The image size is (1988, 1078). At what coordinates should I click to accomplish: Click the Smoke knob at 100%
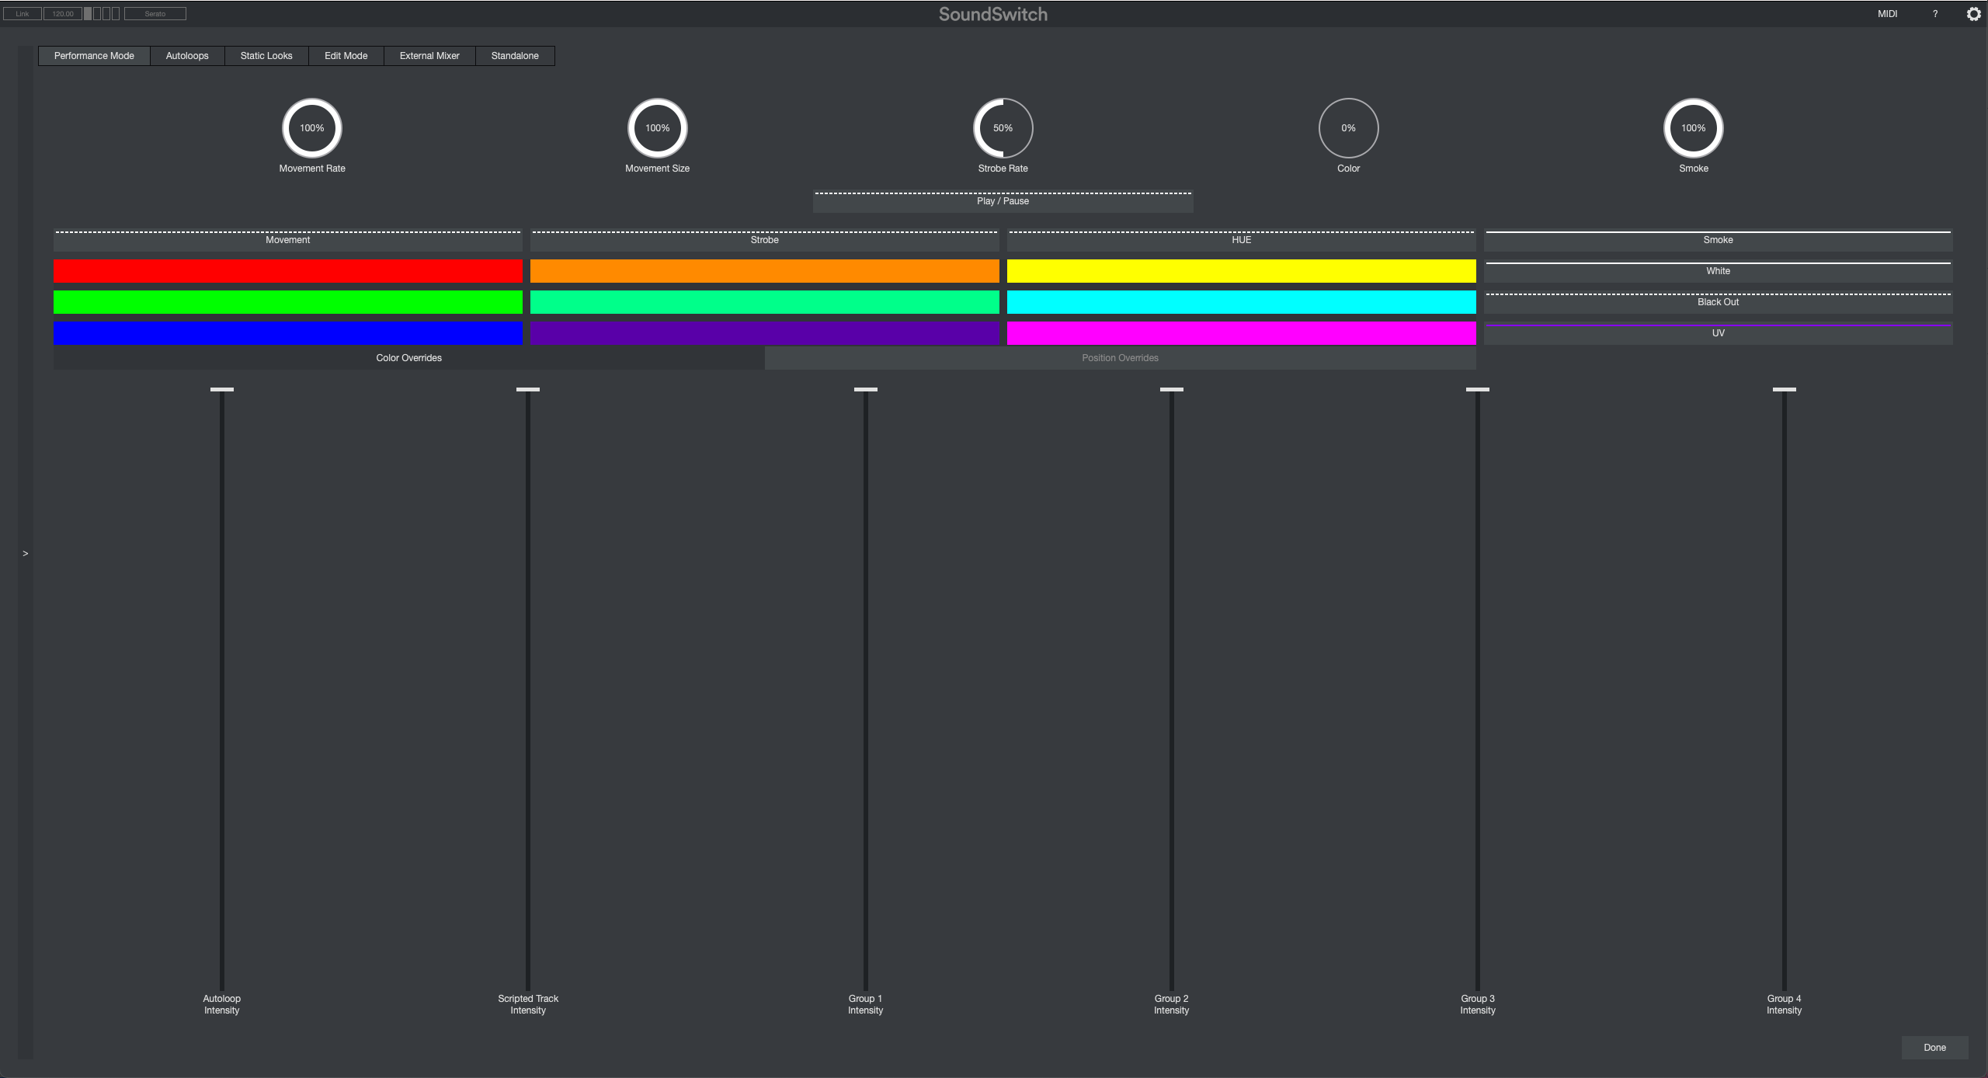[1694, 128]
